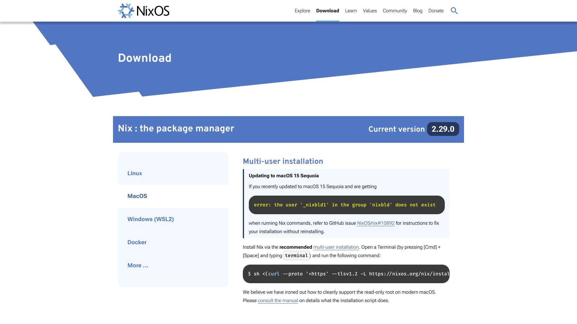
Task: Open the Values nav item
Action: (370, 11)
